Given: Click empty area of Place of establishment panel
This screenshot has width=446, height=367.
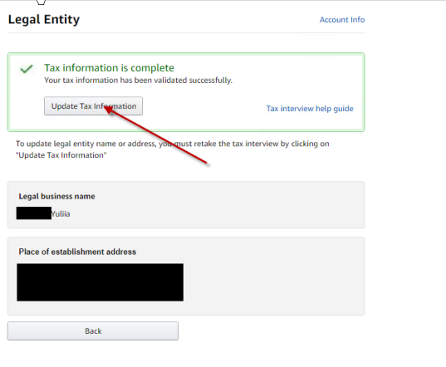Looking at the screenshot, I should 270,281.
